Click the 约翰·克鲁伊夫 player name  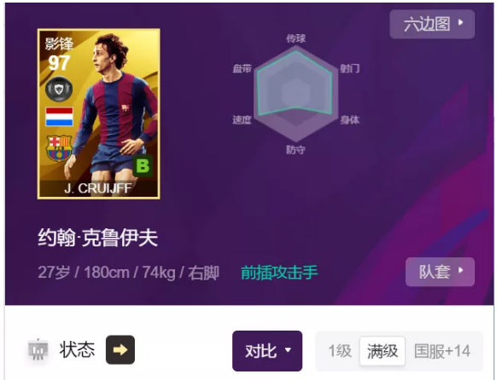coord(97,238)
